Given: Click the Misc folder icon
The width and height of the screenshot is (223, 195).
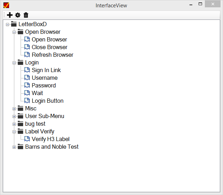Looking at the screenshot, I should click(x=20, y=108).
